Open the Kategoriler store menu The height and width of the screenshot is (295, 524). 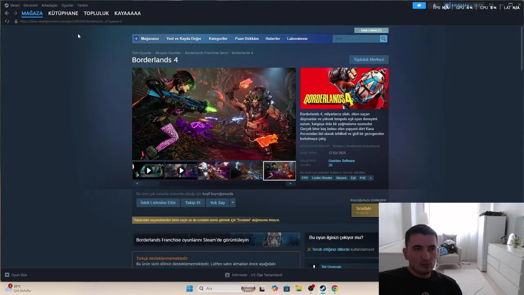tap(218, 39)
